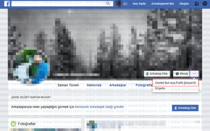The width and height of the screenshot is (210, 131).
Task: Open the Fotoğraflar section heading
Action: click(x=27, y=124)
